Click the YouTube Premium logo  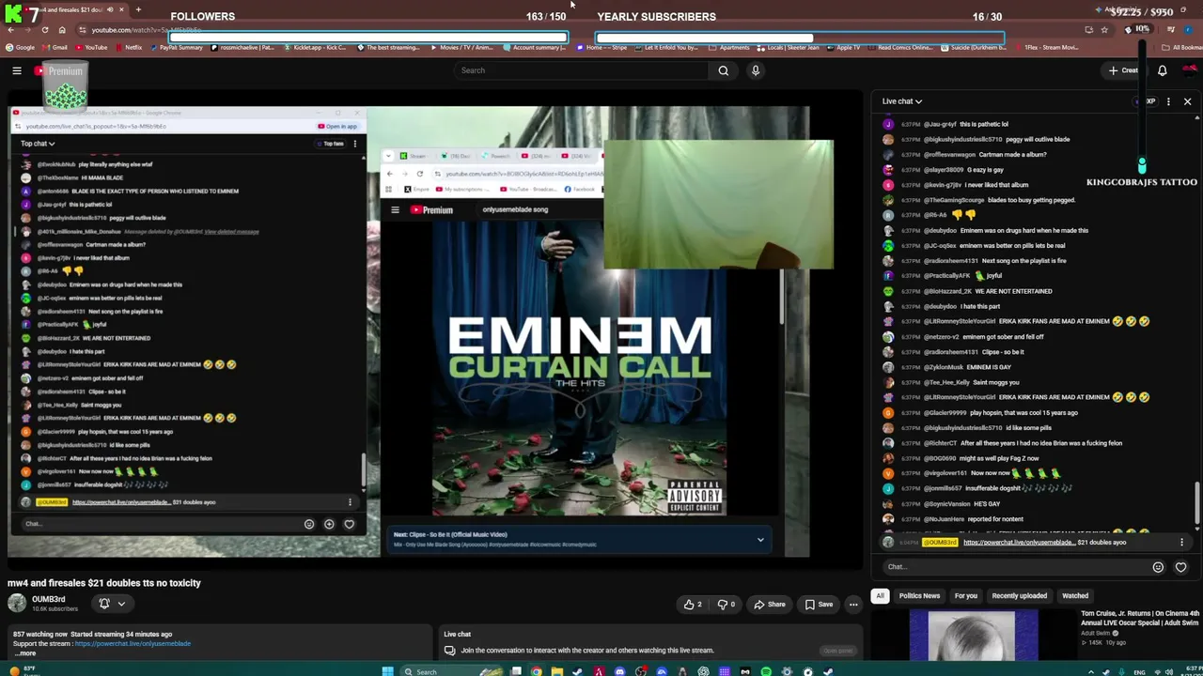[58, 71]
